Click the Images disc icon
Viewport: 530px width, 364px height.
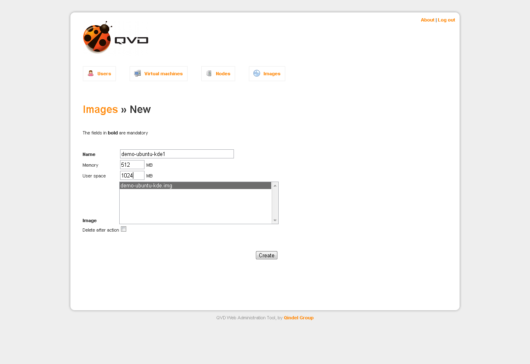point(257,73)
